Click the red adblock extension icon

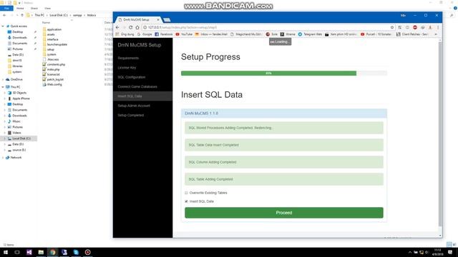(x=415, y=27)
